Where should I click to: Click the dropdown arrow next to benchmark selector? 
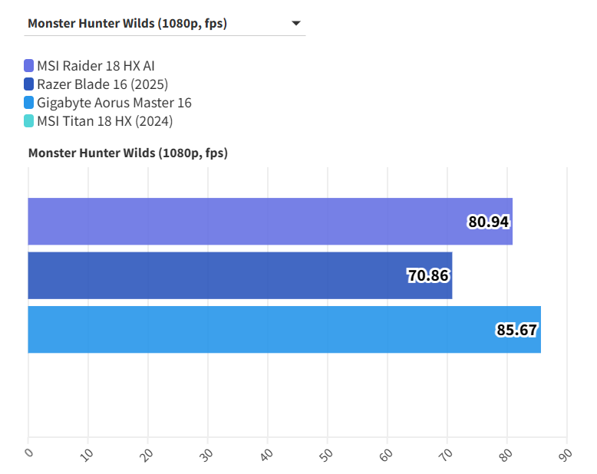pos(296,23)
